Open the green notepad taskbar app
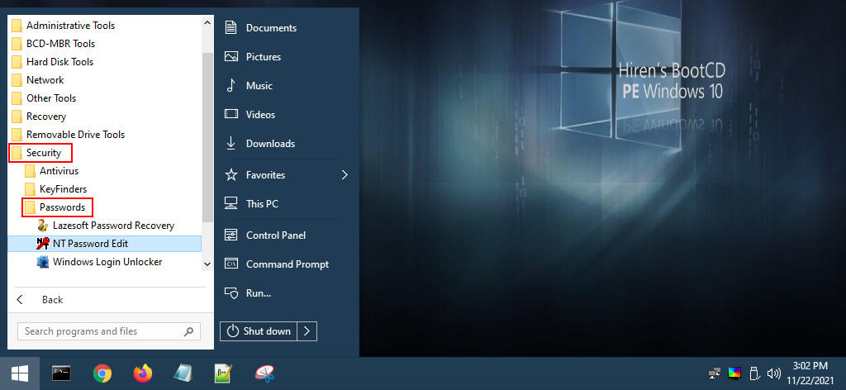This screenshot has width=846, height=390. 223,373
